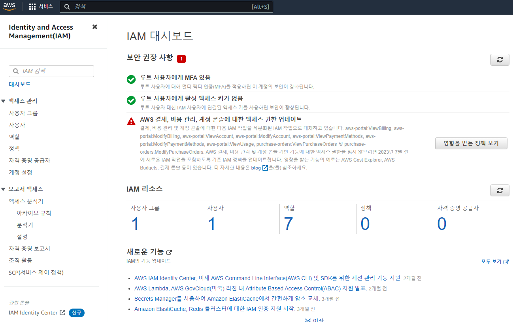
Task: Click the 루트 사용자에게 활성 액세스 키가 없음 heading
Action: tap(192, 98)
